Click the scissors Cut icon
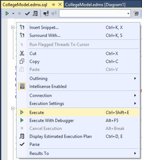 [x=22, y=53]
